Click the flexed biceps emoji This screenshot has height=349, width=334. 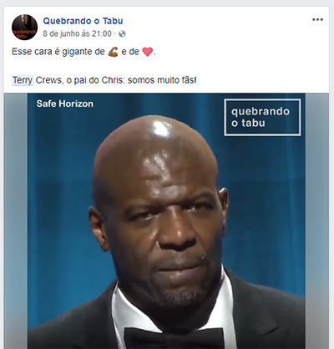(113, 52)
